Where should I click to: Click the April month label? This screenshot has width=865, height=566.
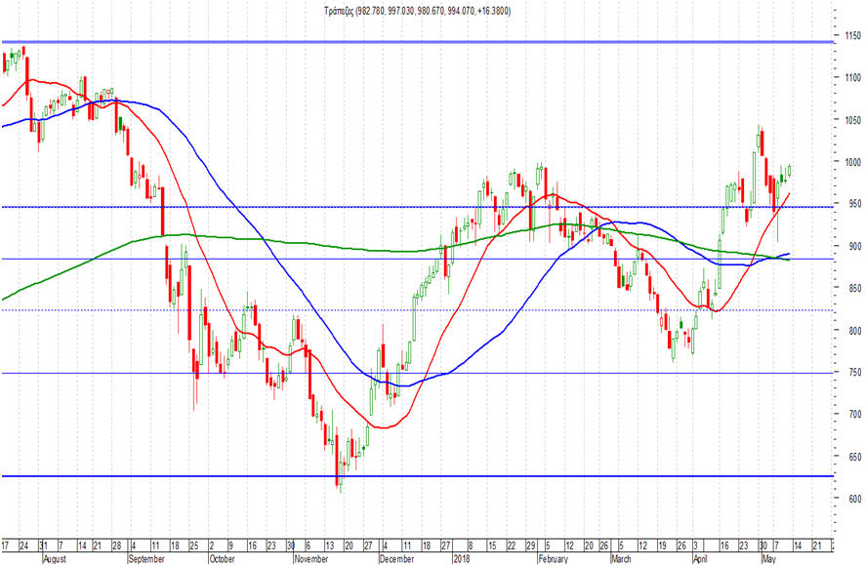(700, 559)
